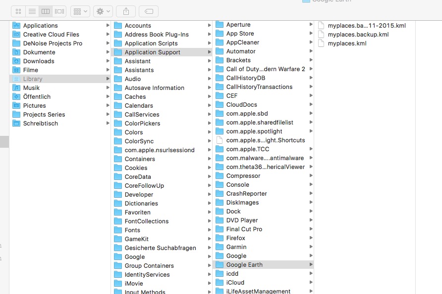Select column view button

[x=46, y=11]
